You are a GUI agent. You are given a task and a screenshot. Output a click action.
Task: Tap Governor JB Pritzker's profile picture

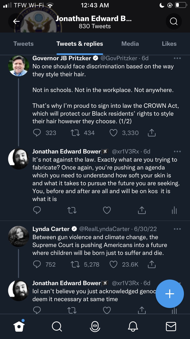point(19,66)
